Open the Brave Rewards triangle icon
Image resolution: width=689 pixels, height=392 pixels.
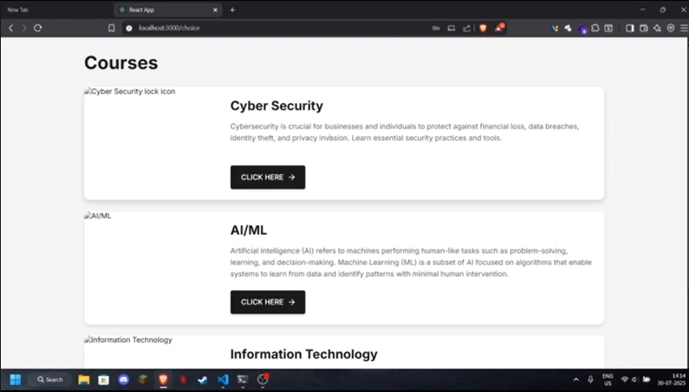(x=499, y=28)
